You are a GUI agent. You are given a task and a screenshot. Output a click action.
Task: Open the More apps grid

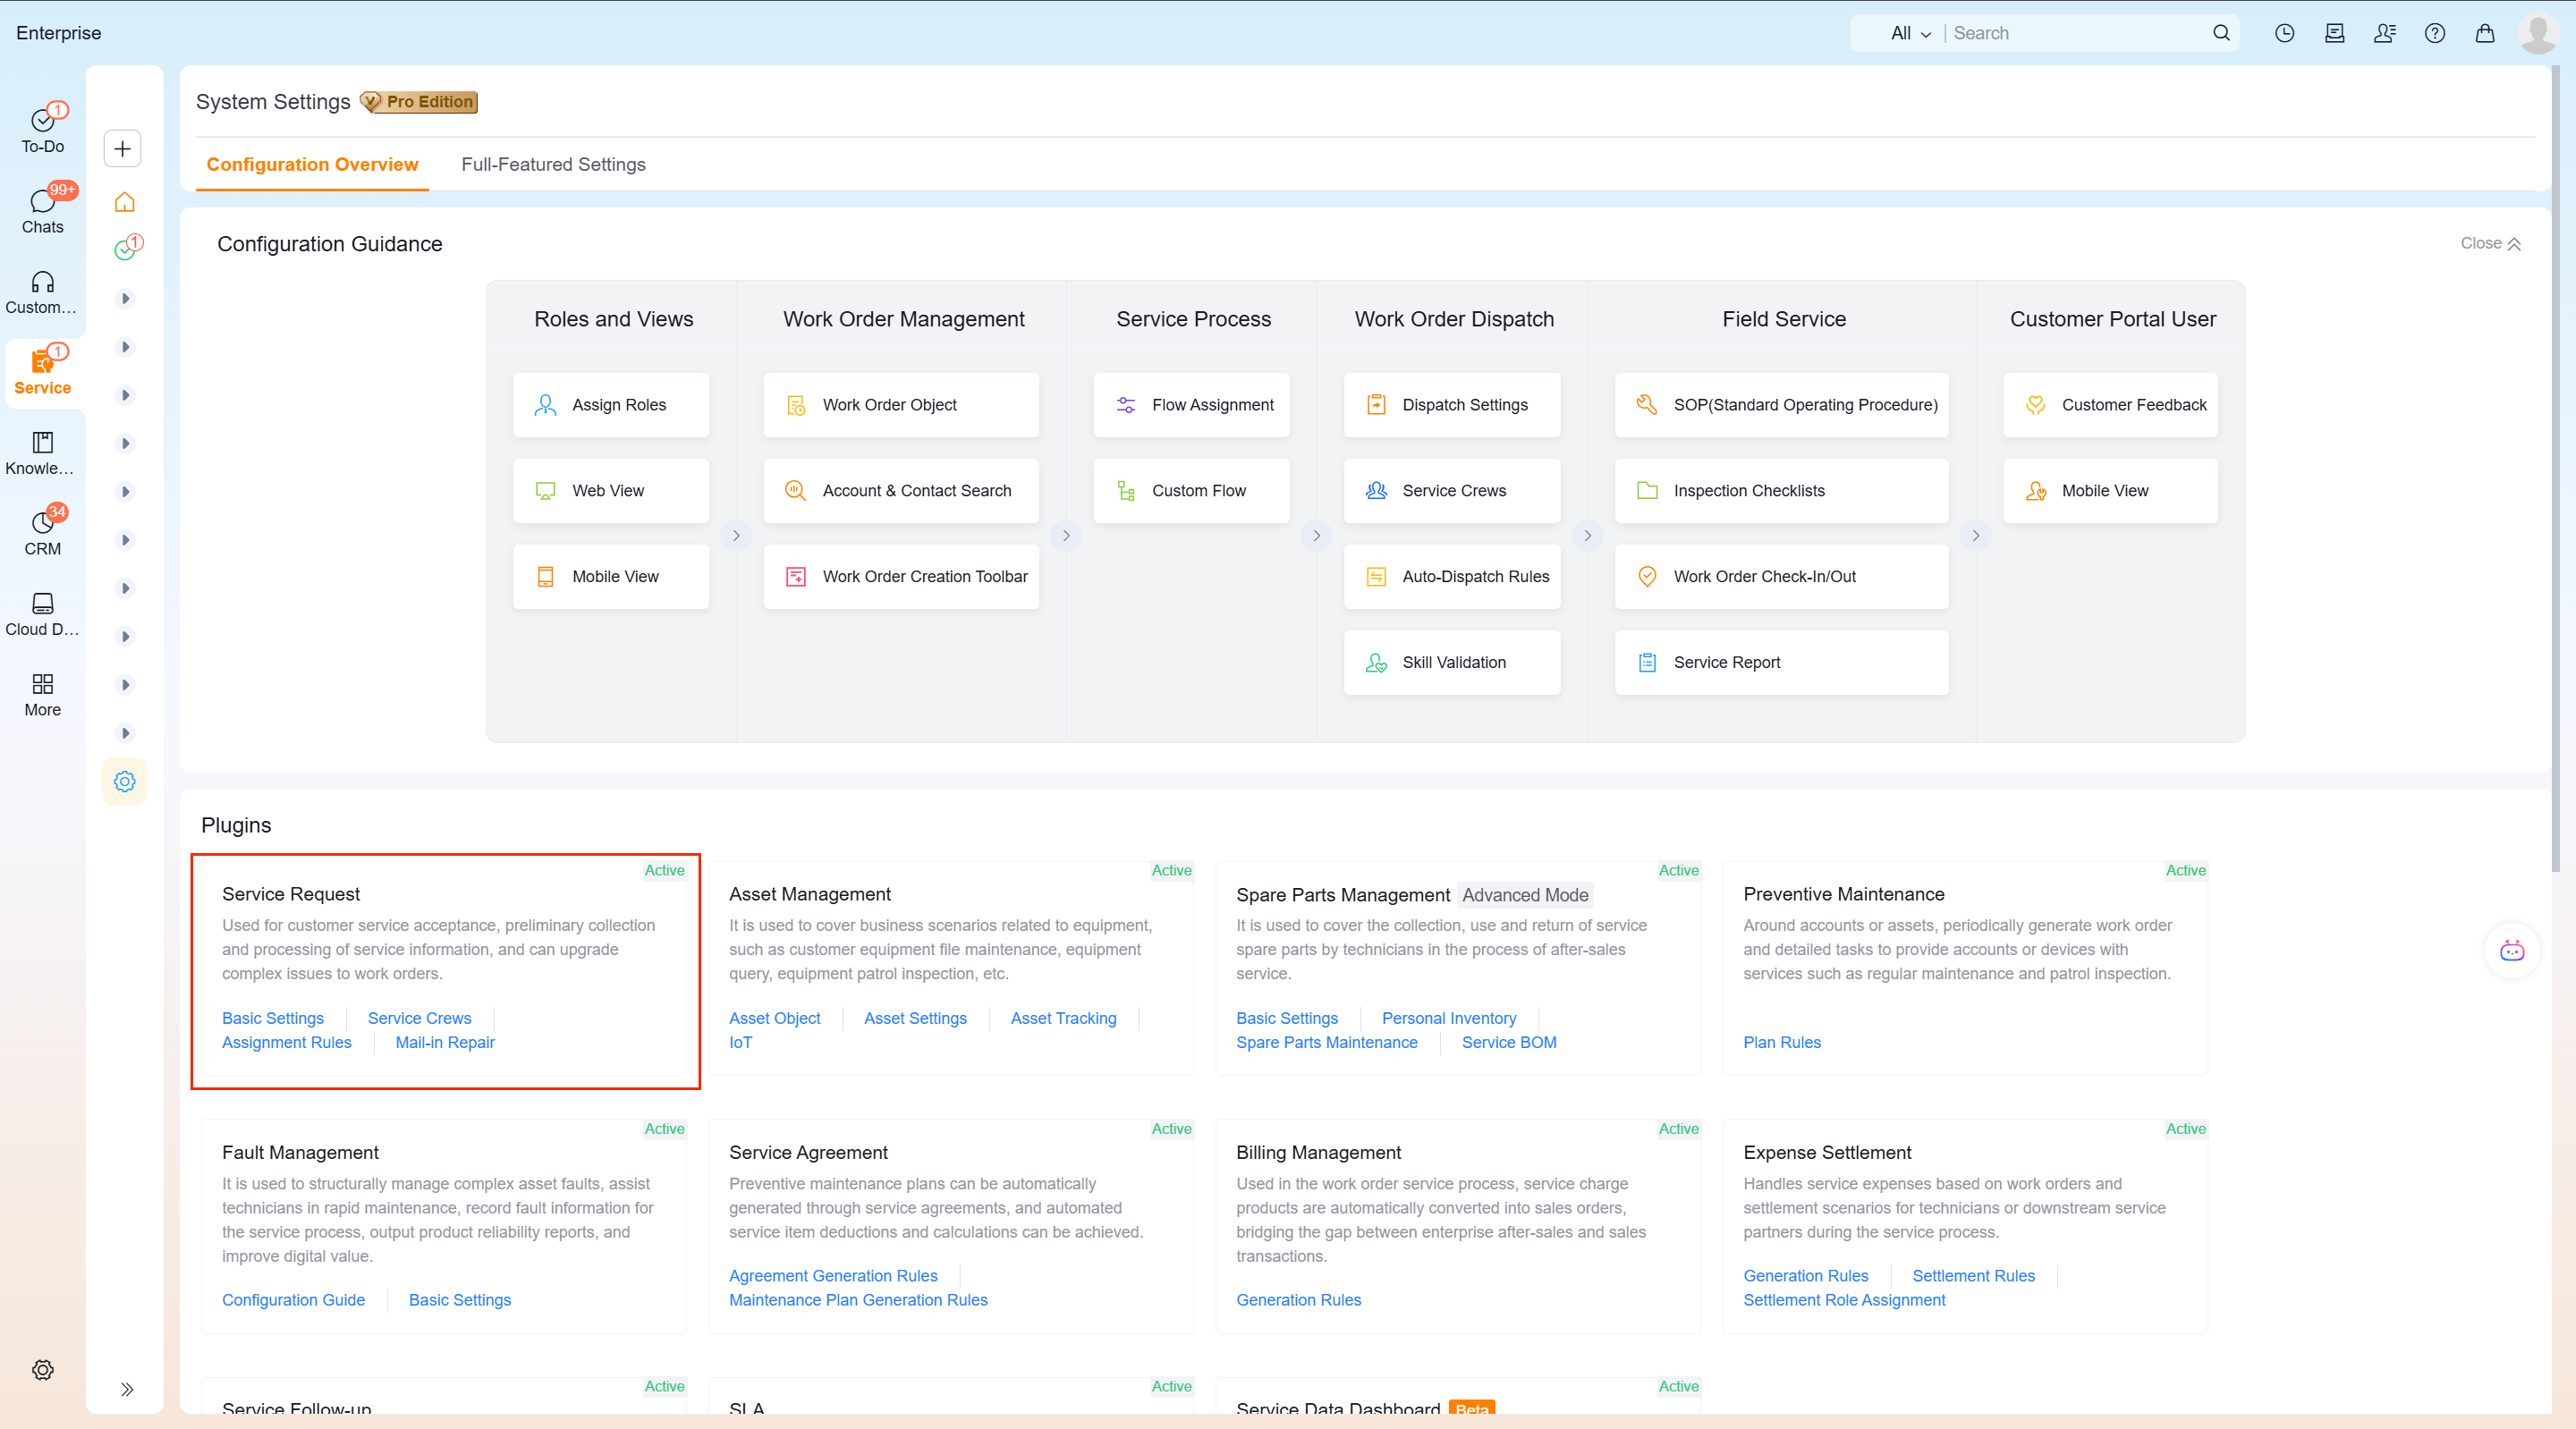tap(42, 694)
